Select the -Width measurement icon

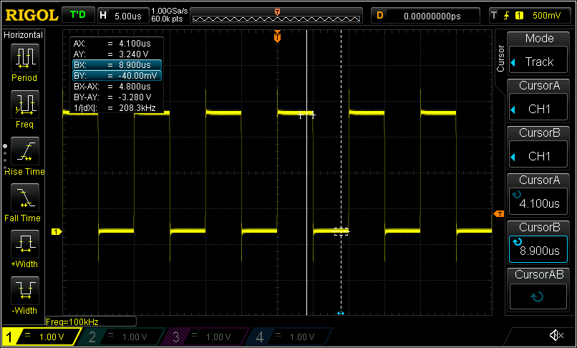(25, 290)
